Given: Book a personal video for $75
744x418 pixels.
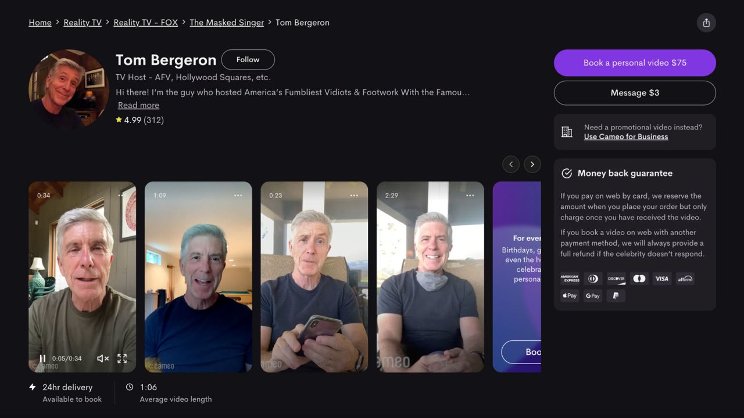Looking at the screenshot, I should pyautogui.click(x=635, y=63).
